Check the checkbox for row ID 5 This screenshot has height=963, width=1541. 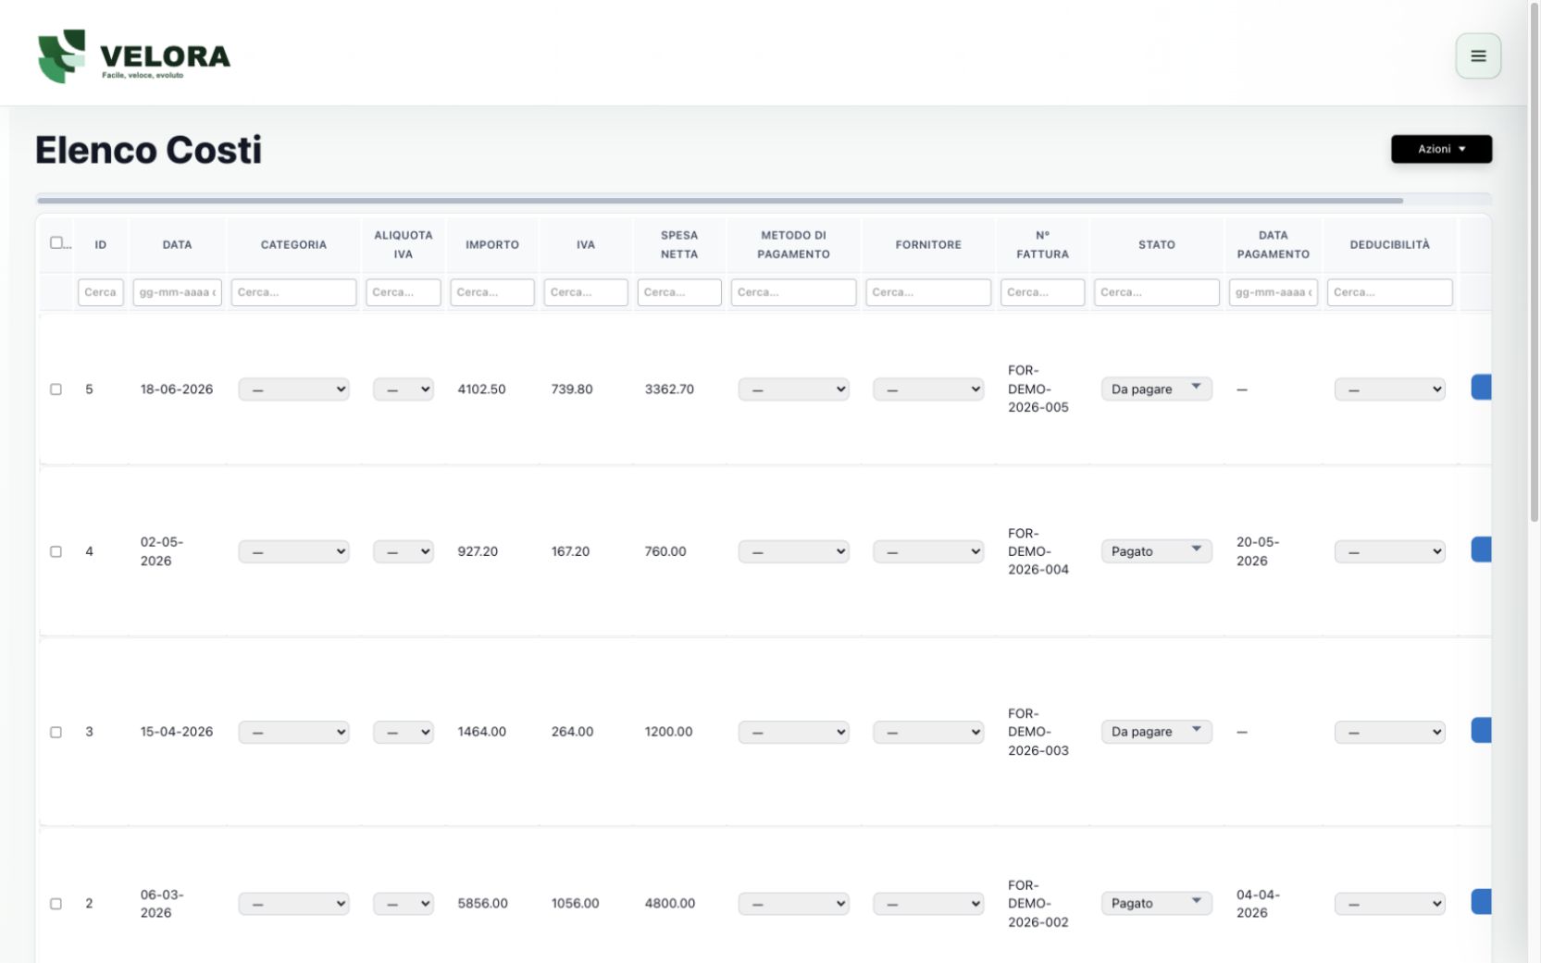coord(56,389)
